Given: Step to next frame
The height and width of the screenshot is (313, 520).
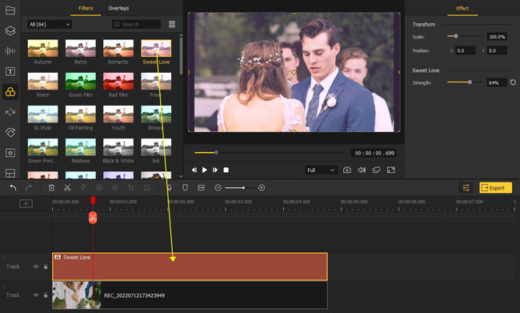Looking at the screenshot, I should coord(215,170).
